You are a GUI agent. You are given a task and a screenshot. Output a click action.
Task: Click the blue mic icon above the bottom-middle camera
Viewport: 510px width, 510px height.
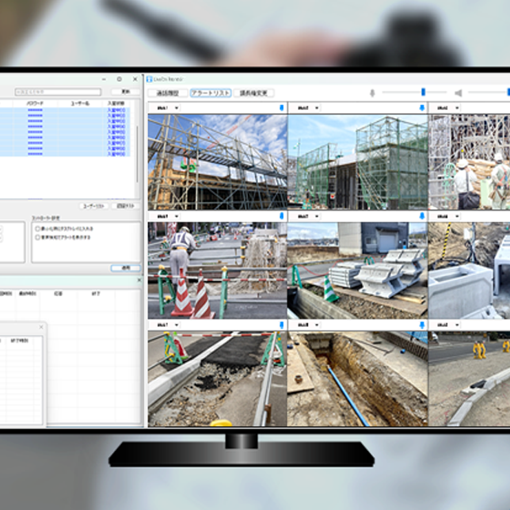click(x=421, y=325)
